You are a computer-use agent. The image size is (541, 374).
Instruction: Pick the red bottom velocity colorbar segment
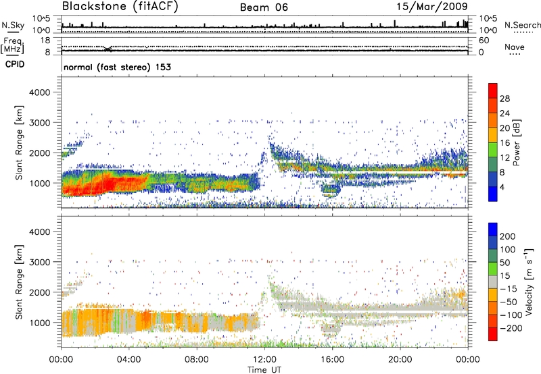(493, 334)
